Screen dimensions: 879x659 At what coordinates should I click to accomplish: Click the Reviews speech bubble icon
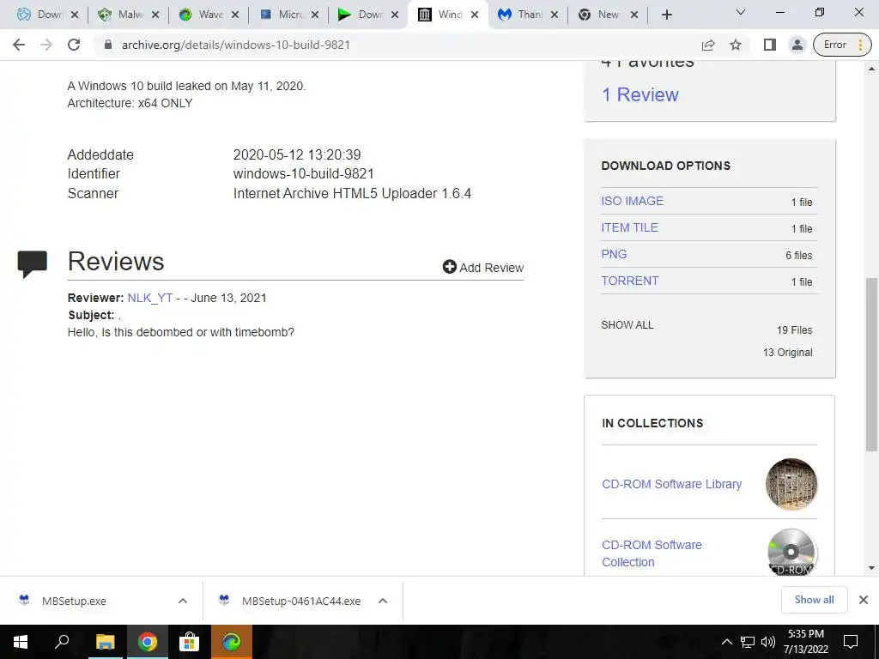(x=33, y=264)
